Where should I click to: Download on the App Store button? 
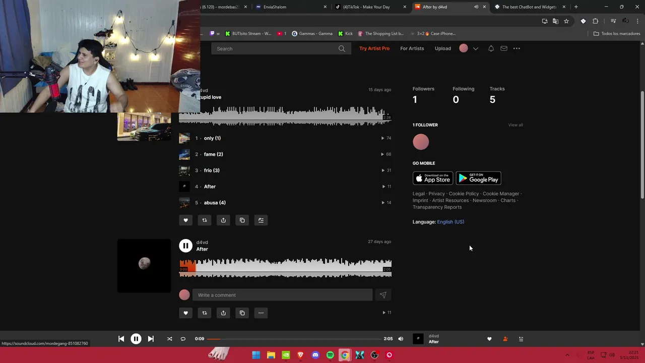pos(433,178)
